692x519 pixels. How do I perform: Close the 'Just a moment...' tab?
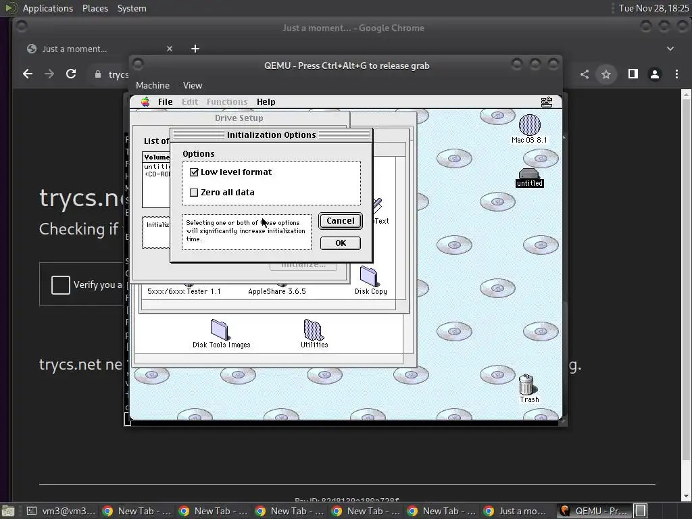[x=170, y=49]
